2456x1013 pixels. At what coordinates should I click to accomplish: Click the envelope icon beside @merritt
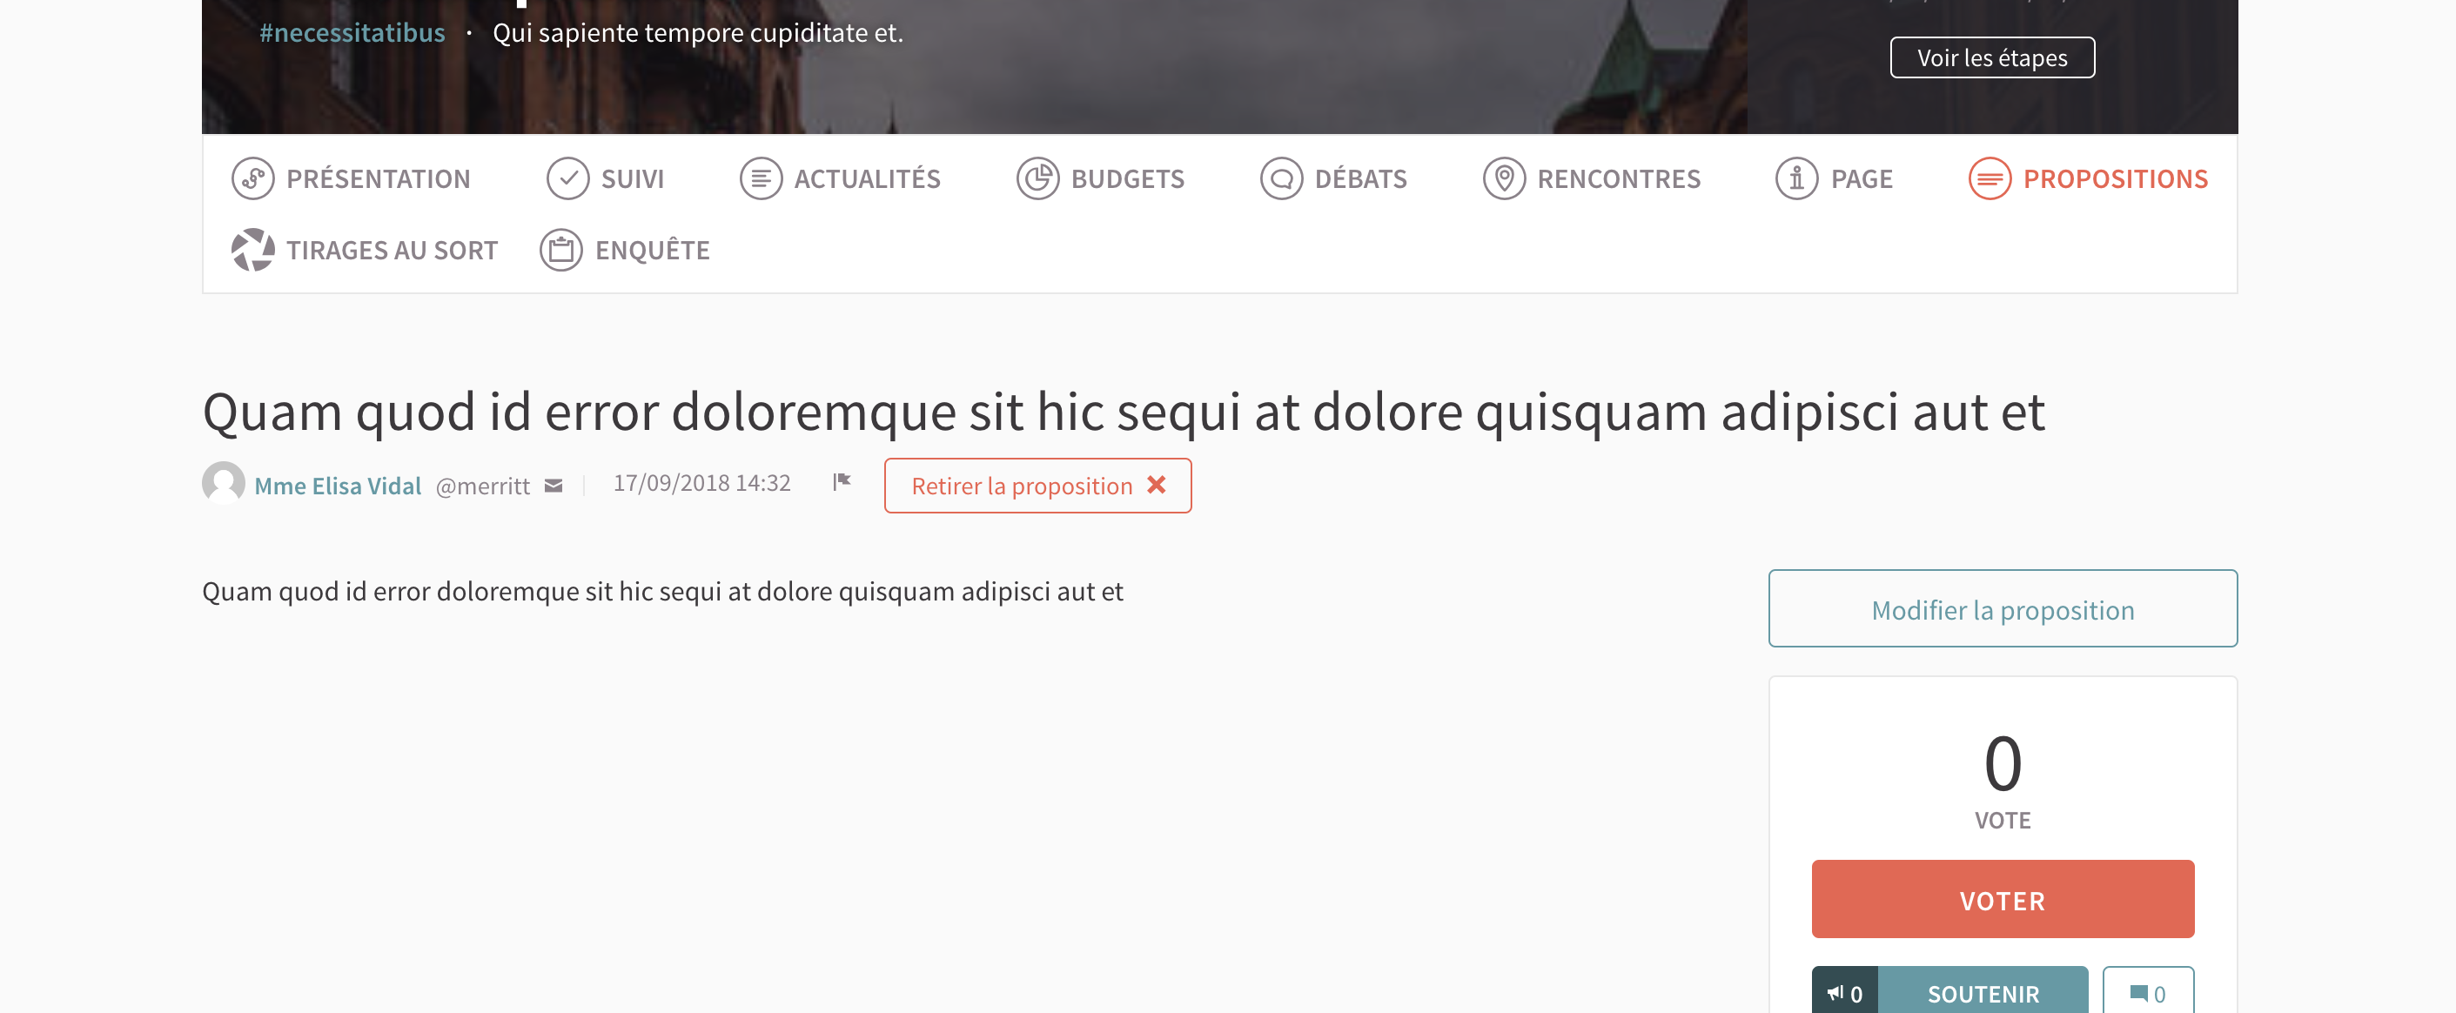pos(553,486)
